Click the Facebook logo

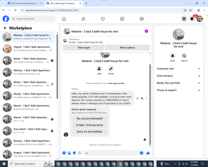pos(6,19)
